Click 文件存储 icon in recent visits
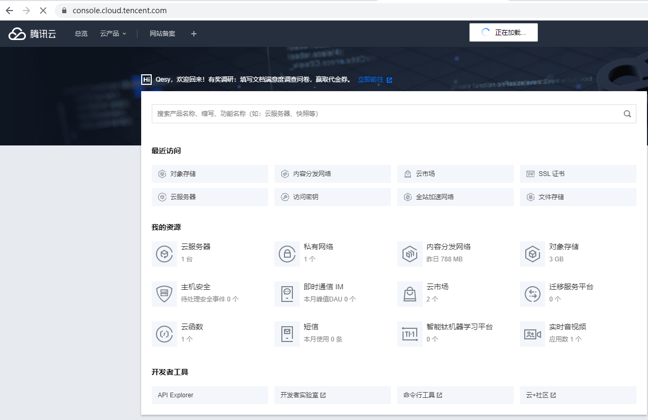This screenshot has width=648, height=420. click(x=531, y=197)
